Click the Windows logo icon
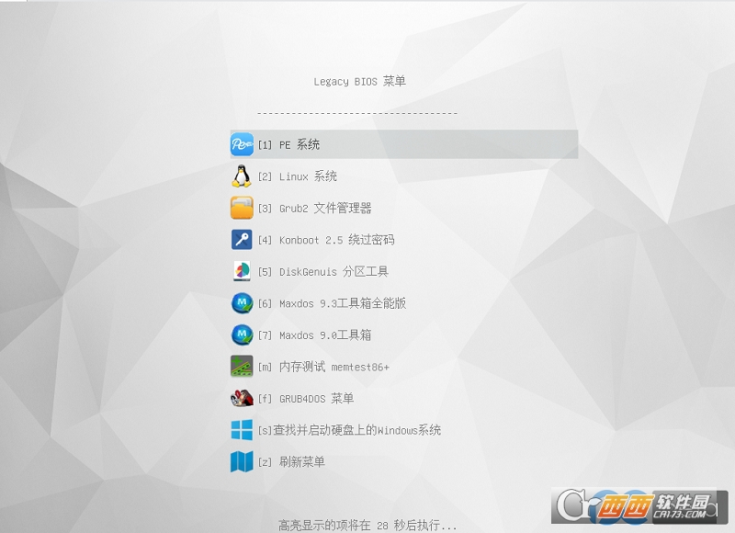735x533 pixels. [242, 430]
